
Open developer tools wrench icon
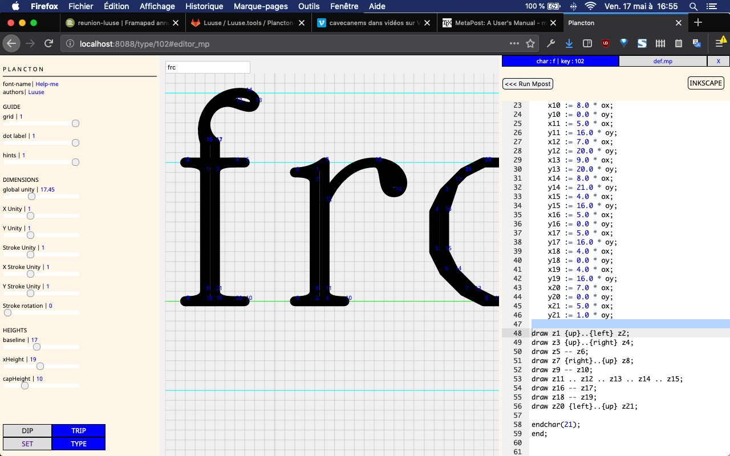551,43
